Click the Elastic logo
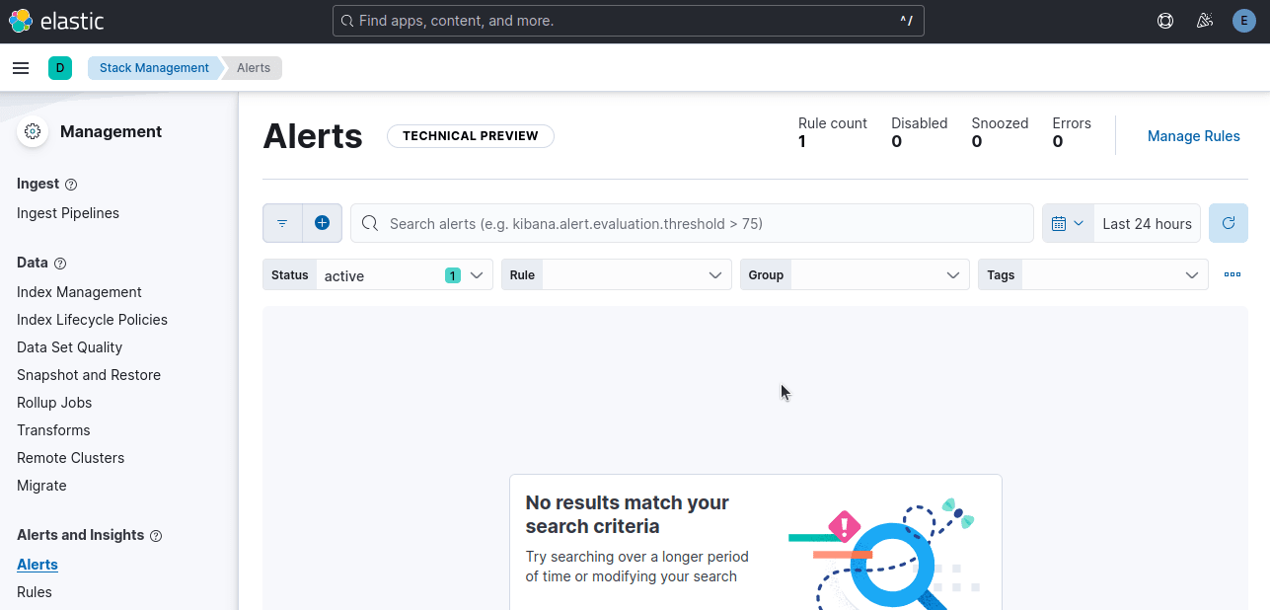This screenshot has width=1270, height=610. pyautogui.click(x=56, y=21)
